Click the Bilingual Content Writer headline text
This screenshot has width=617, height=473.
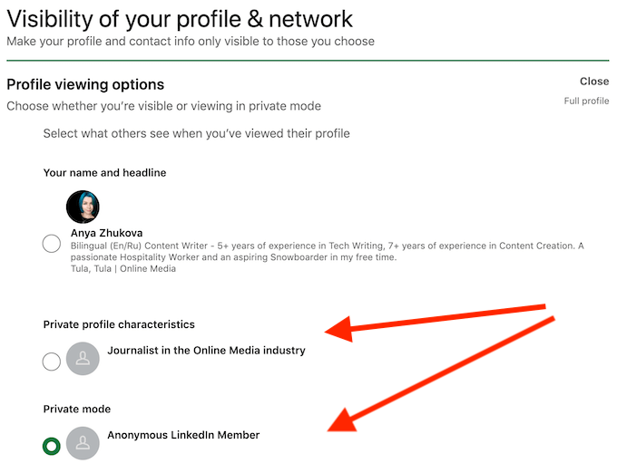click(x=327, y=251)
